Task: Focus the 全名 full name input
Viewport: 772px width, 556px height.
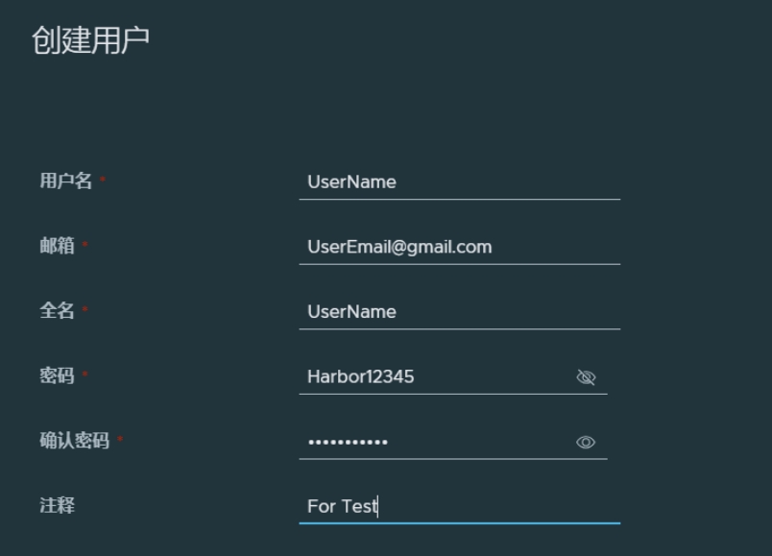Action: coord(459,312)
